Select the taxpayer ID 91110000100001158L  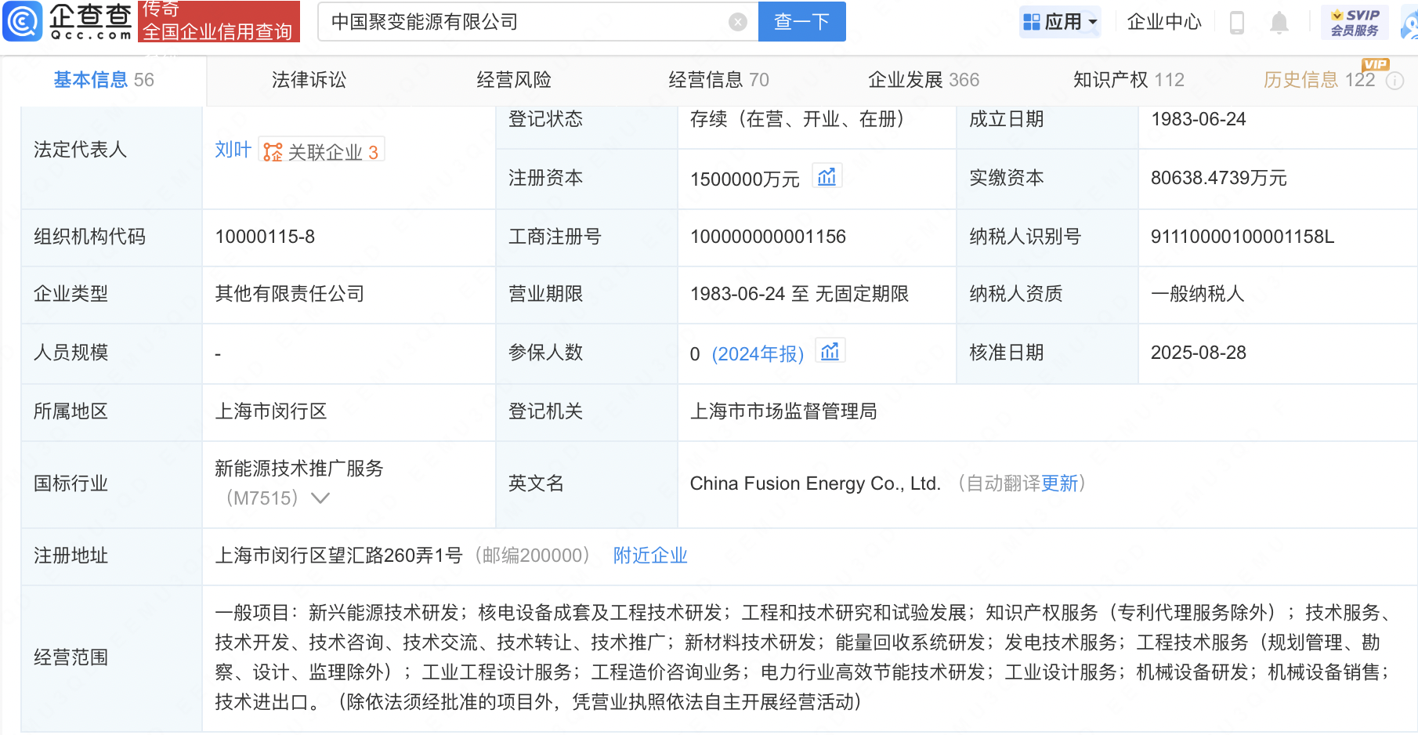(1242, 237)
